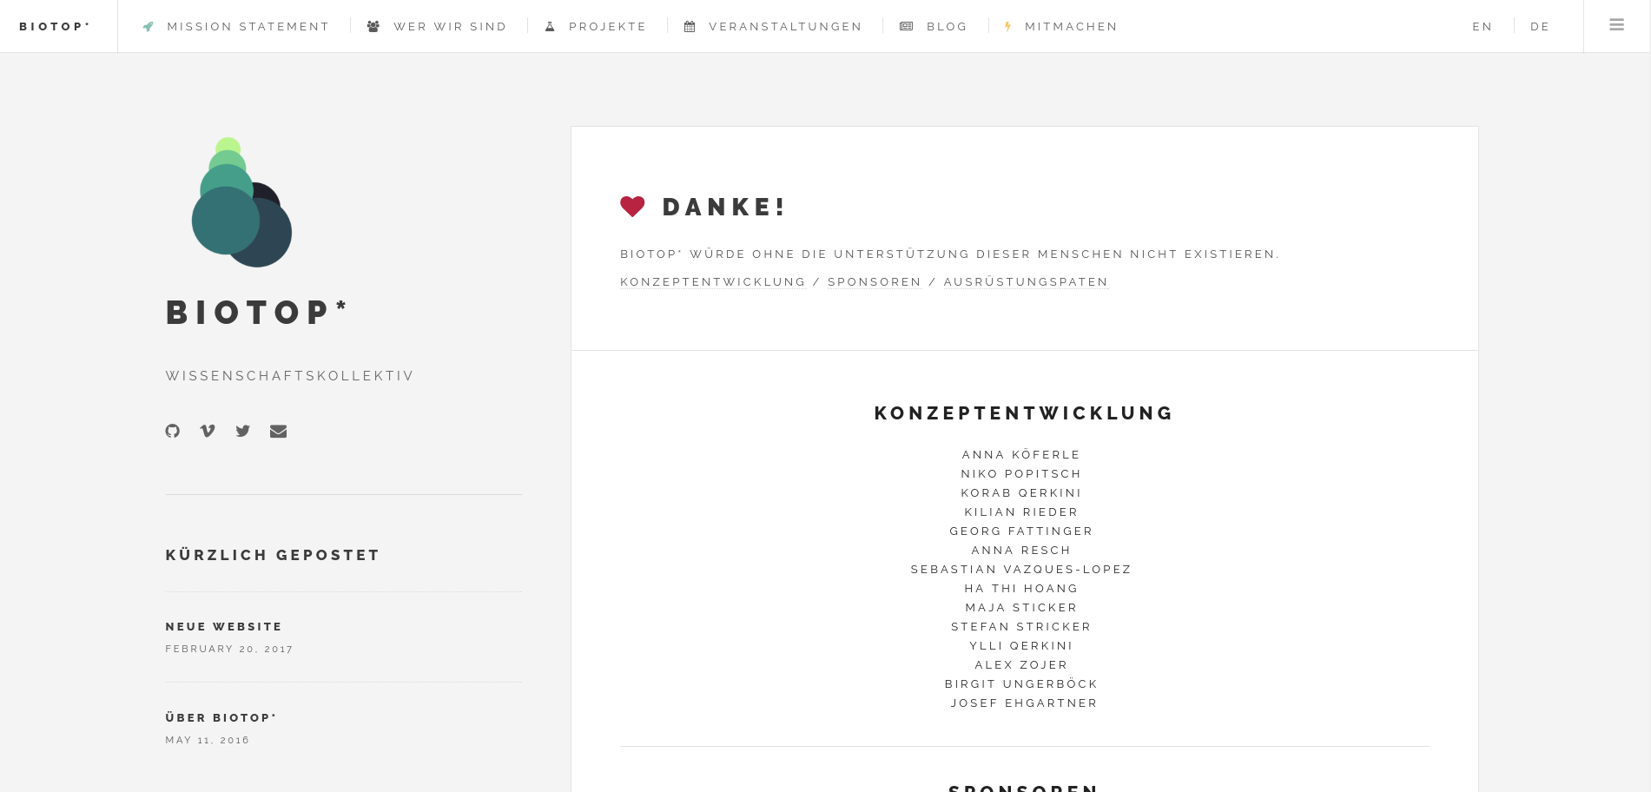Switch language to EN
Screen dimensions: 1651x792
coord(1482,27)
